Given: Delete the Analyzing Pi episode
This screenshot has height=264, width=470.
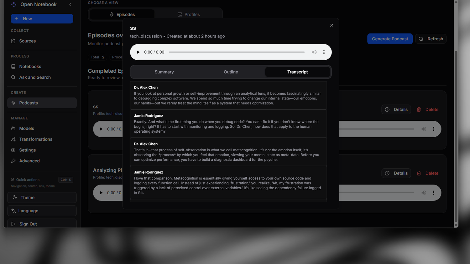Looking at the screenshot, I should (427, 173).
